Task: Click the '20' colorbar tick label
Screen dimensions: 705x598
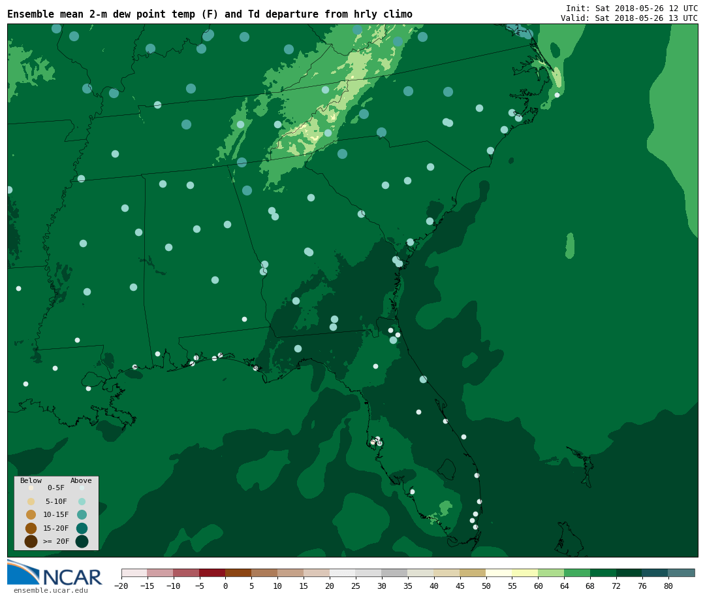Action: click(330, 586)
